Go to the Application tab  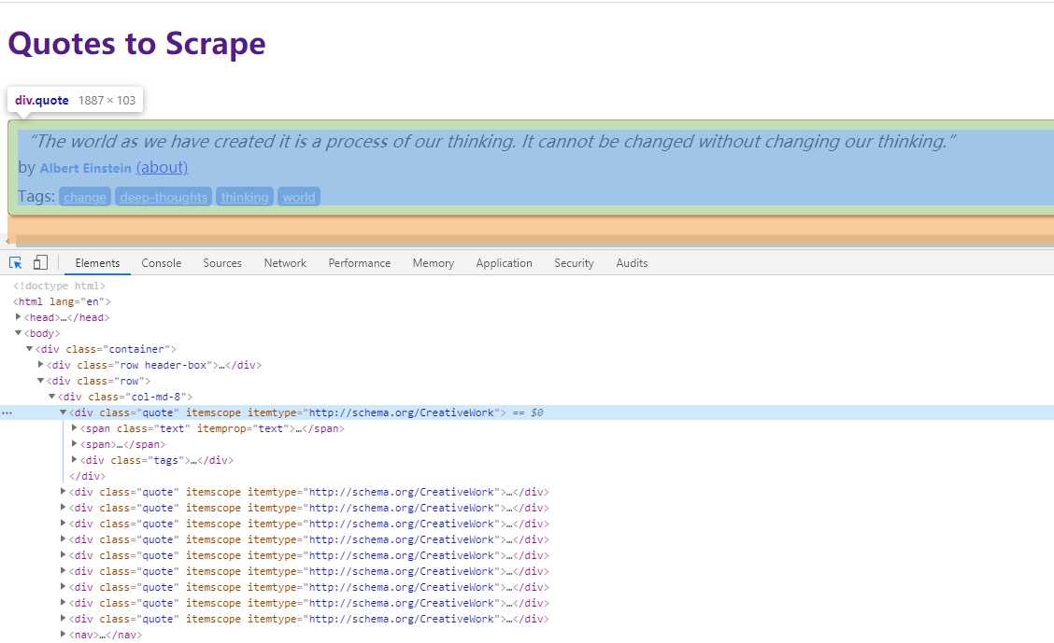(505, 263)
